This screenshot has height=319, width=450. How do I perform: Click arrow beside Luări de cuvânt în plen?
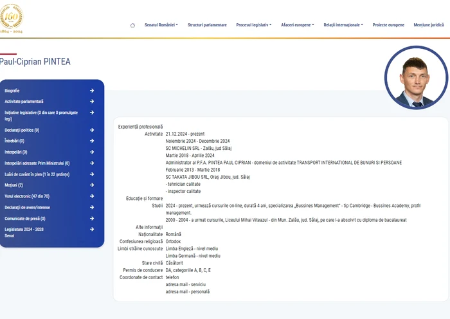tap(92, 174)
